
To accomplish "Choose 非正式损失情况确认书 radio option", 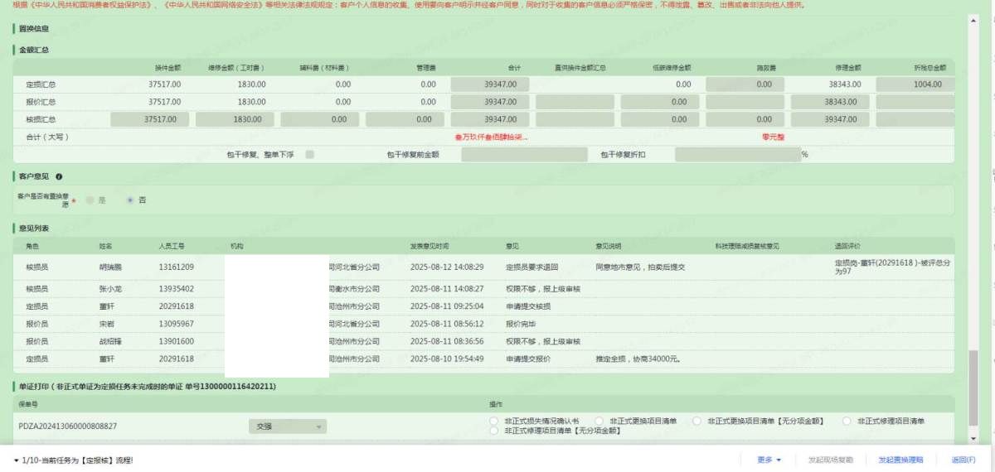I will point(495,421).
